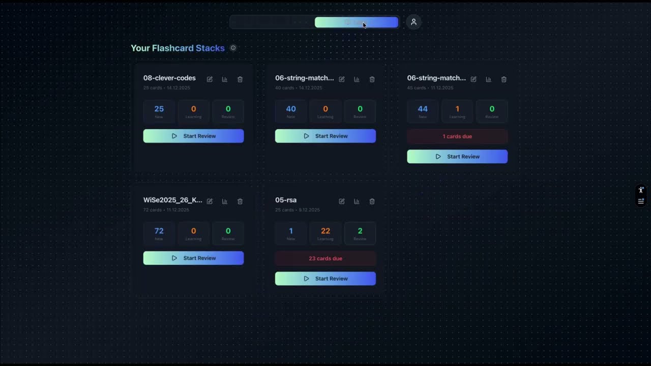Open the accessibility figure widget
651x366 pixels.
point(641,190)
